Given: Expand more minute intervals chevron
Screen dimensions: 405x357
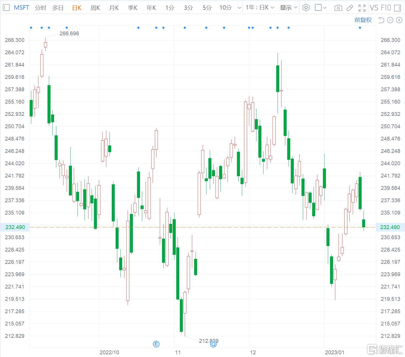Looking at the screenshot, I should click(x=239, y=8).
